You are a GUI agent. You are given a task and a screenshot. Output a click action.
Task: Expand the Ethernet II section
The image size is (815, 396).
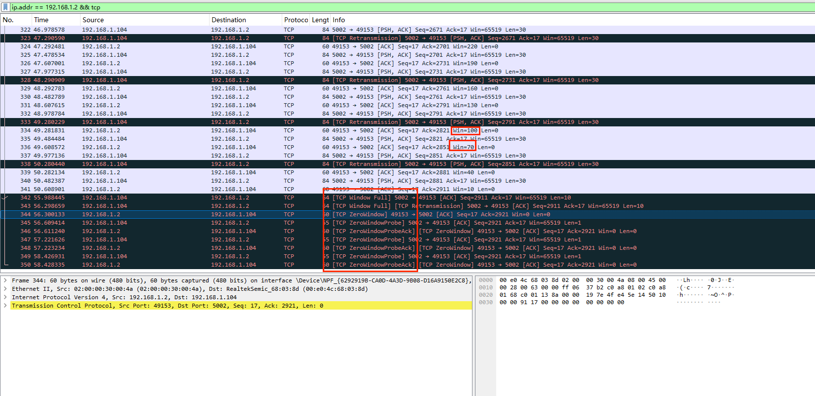5,289
